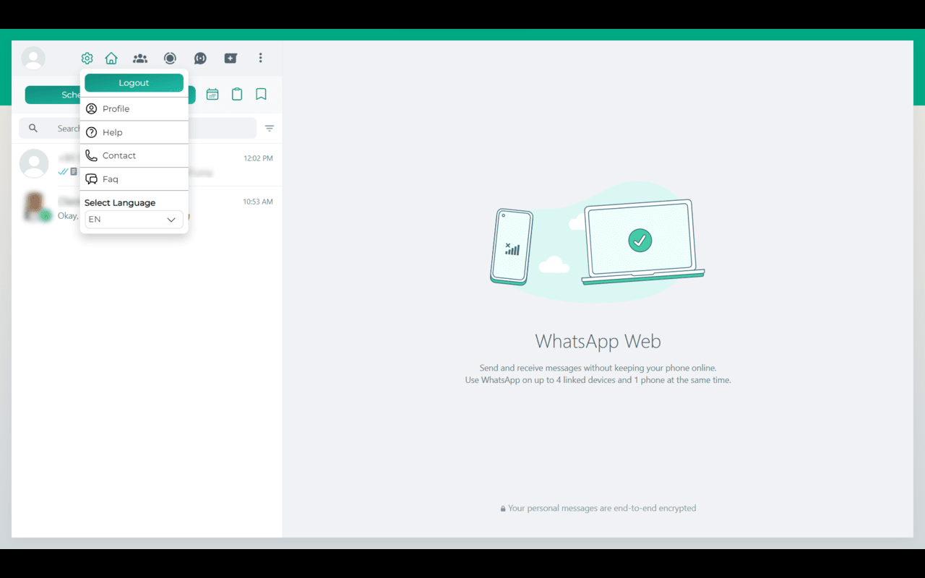Open the filter icon beside the search bar
Viewport: 925px width, 578px height.
(269, 128)
